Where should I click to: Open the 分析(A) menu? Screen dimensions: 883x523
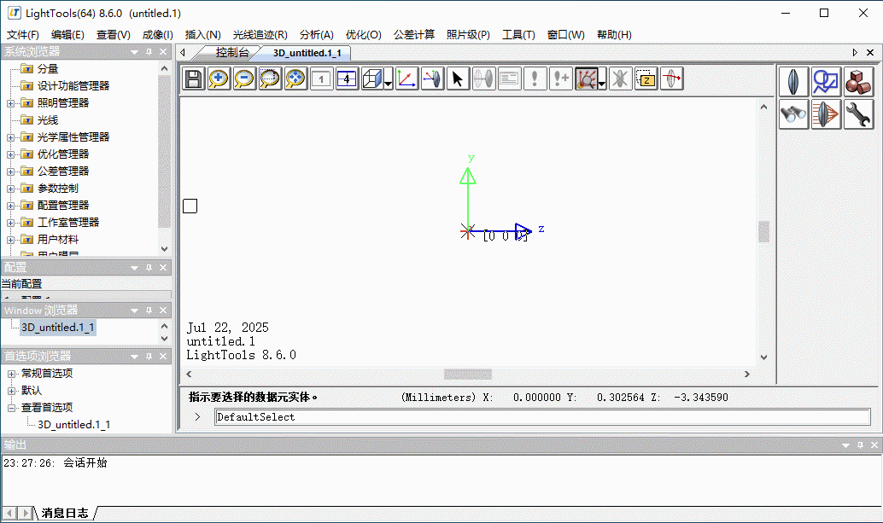317,34
